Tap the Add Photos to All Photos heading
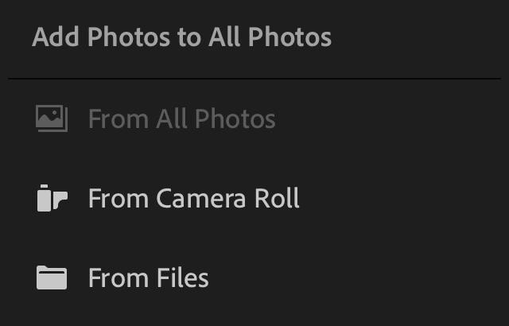 point(182,37)
